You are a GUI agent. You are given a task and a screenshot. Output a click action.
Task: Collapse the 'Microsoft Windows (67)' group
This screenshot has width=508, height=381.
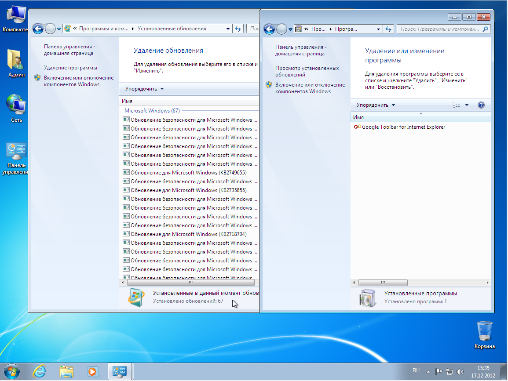pos(152,111)
